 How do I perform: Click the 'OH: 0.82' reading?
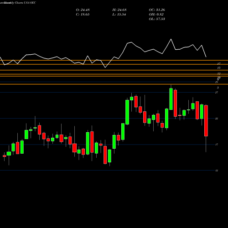point(156,15)
